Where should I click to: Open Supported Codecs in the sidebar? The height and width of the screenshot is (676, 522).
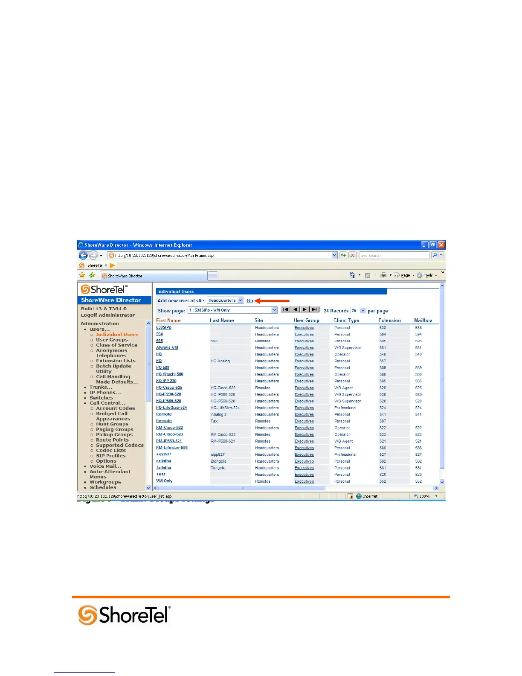click(x=120, y=445)
